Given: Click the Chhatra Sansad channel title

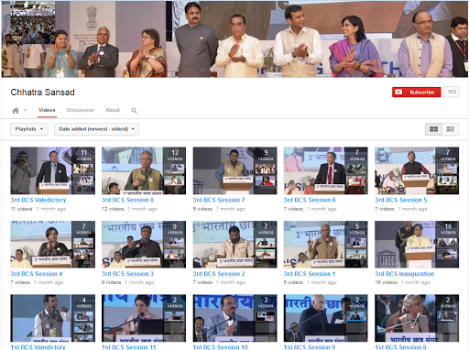Looking at the screenshot, I should 43,93.
